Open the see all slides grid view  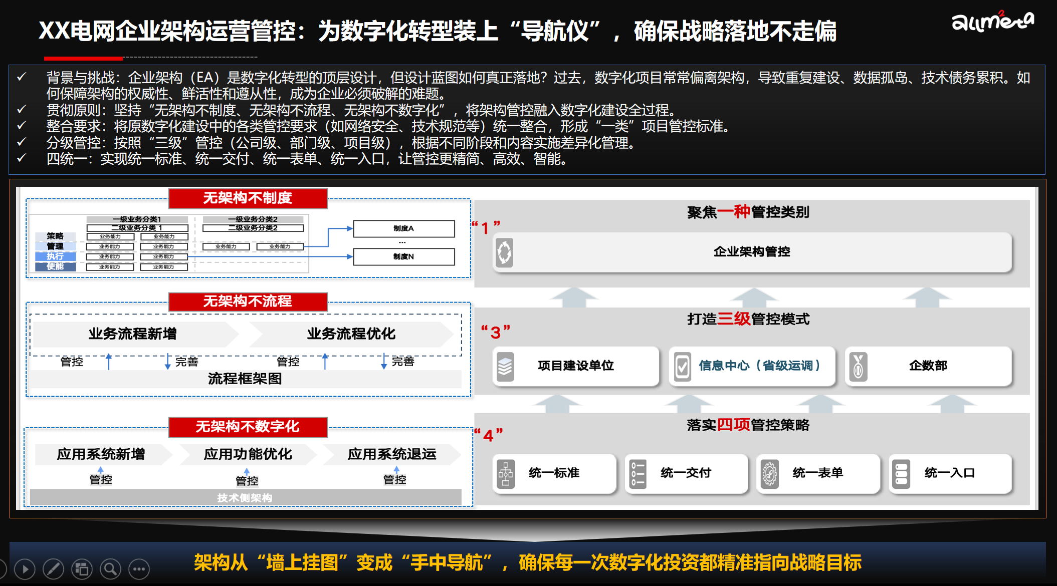click(x=82, y=569)
